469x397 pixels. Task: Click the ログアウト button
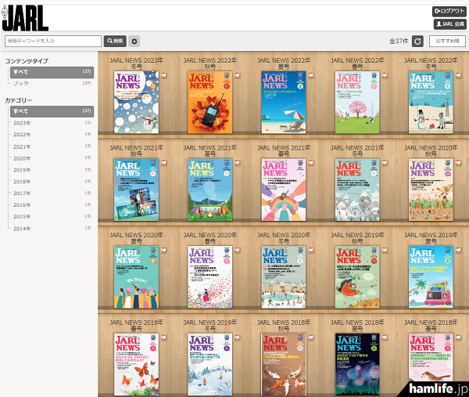[x=449, y=12]
